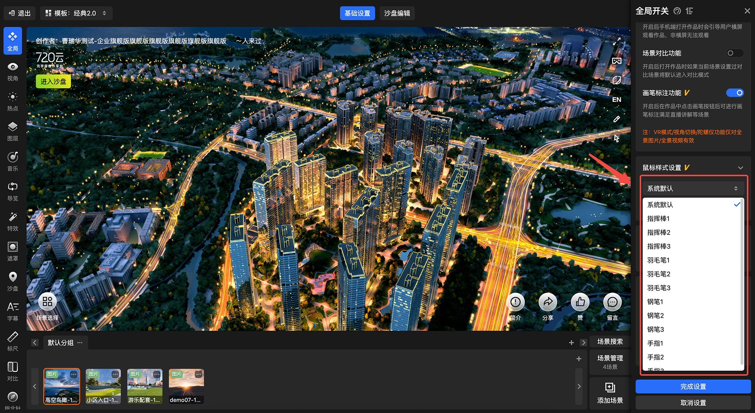Click the 赞 thumbs-up icon
Screen dimensions: 755x413
point(580,302)
